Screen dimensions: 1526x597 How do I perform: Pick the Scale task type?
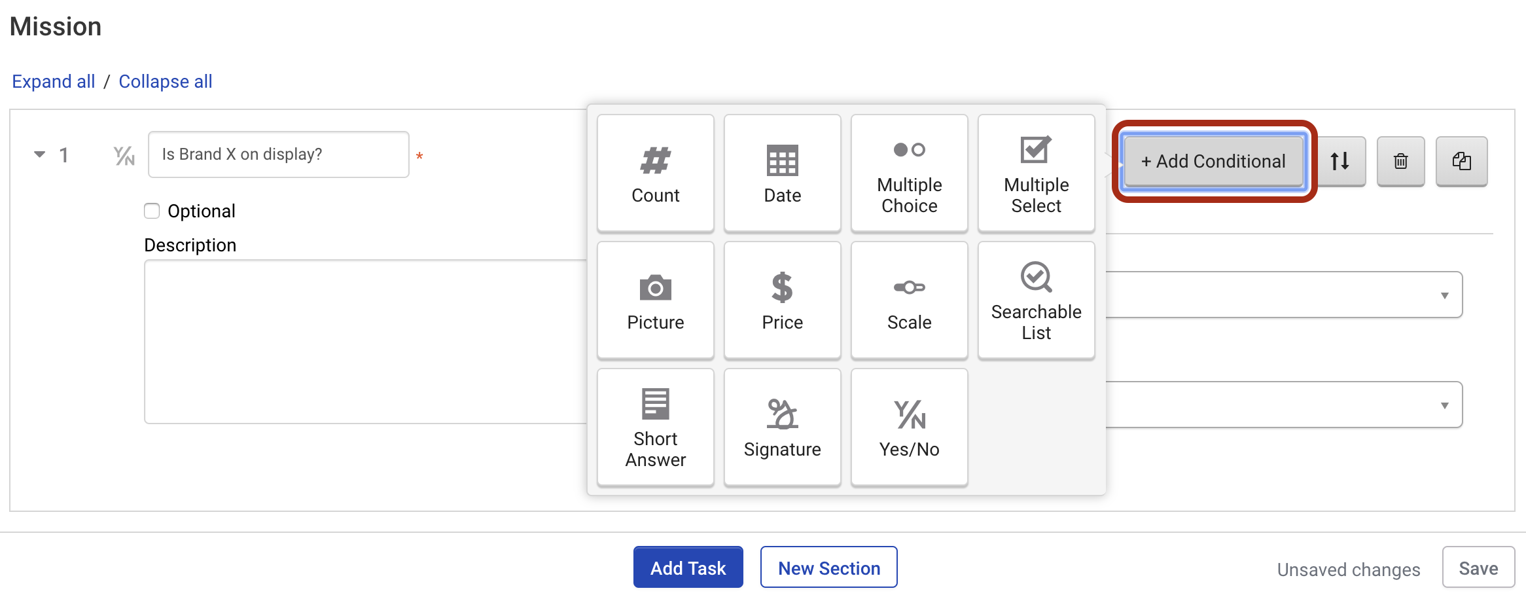pos(909,300)
